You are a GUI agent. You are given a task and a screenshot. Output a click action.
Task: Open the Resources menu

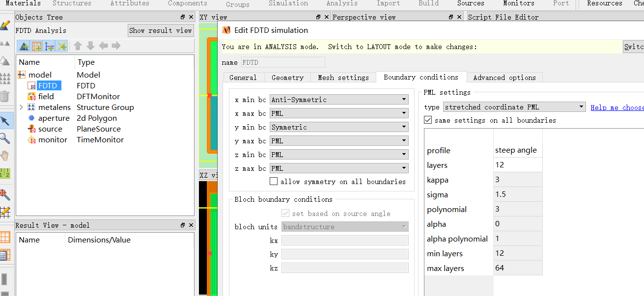point(605,3)
